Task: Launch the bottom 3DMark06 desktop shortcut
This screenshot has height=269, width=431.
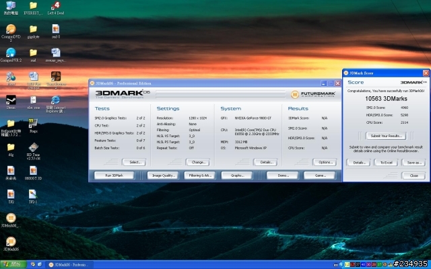Action: point(11,243)
